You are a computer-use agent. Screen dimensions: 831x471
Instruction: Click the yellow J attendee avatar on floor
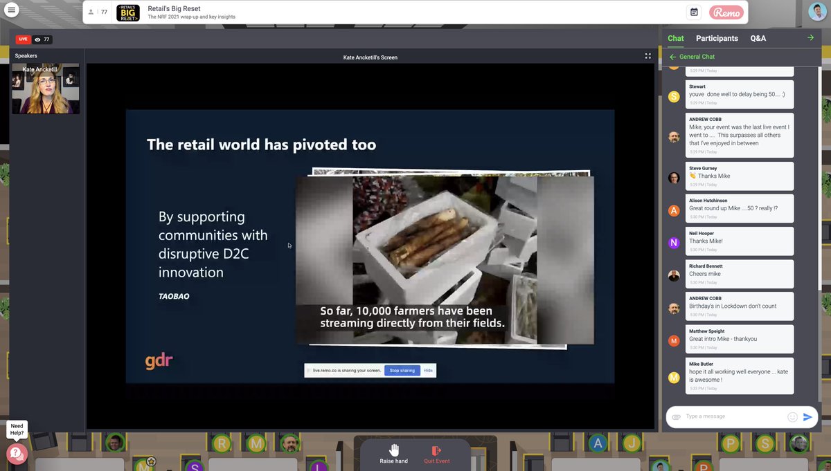632,443
